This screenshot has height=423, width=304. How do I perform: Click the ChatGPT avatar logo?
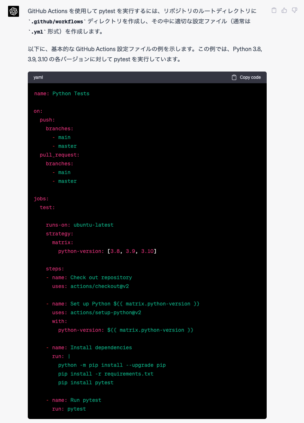[14, 11]
